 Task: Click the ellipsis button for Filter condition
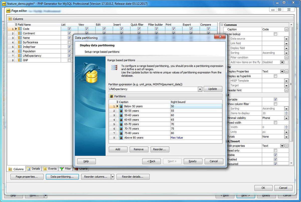(286, 57)
